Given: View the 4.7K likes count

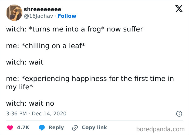Looking at the screenshot, I should pos(23,128).
